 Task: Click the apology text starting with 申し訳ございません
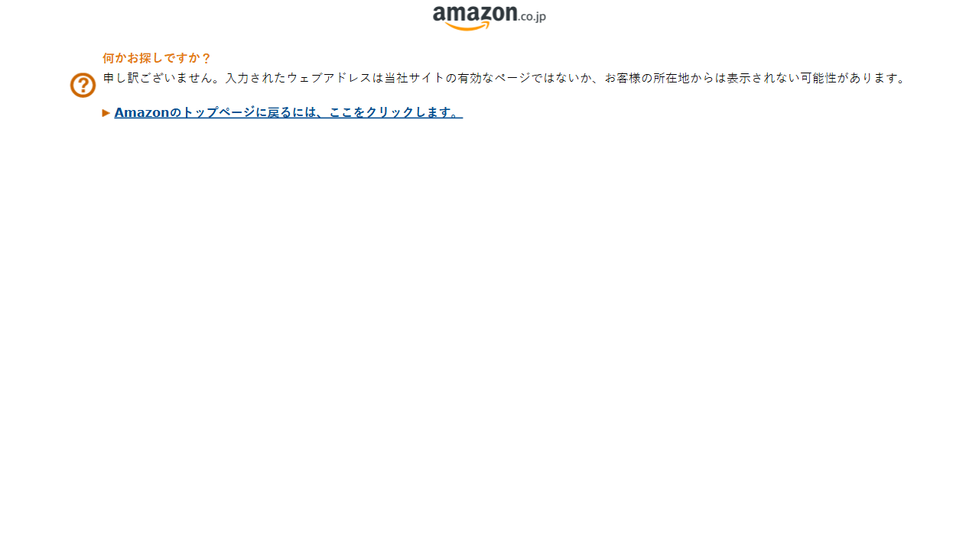pos(504,78)
